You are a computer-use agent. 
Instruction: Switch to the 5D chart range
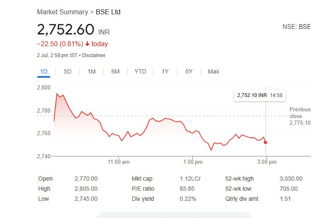click(x=68, y=71)
